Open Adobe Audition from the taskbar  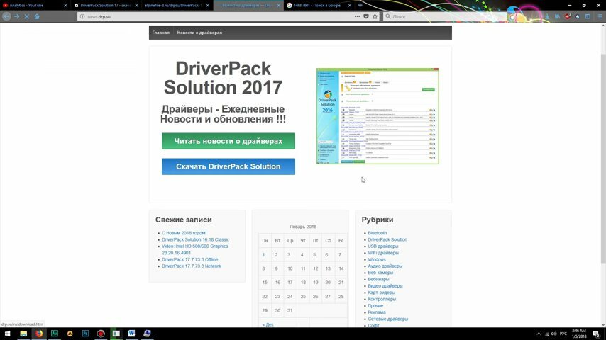point(54,334)
